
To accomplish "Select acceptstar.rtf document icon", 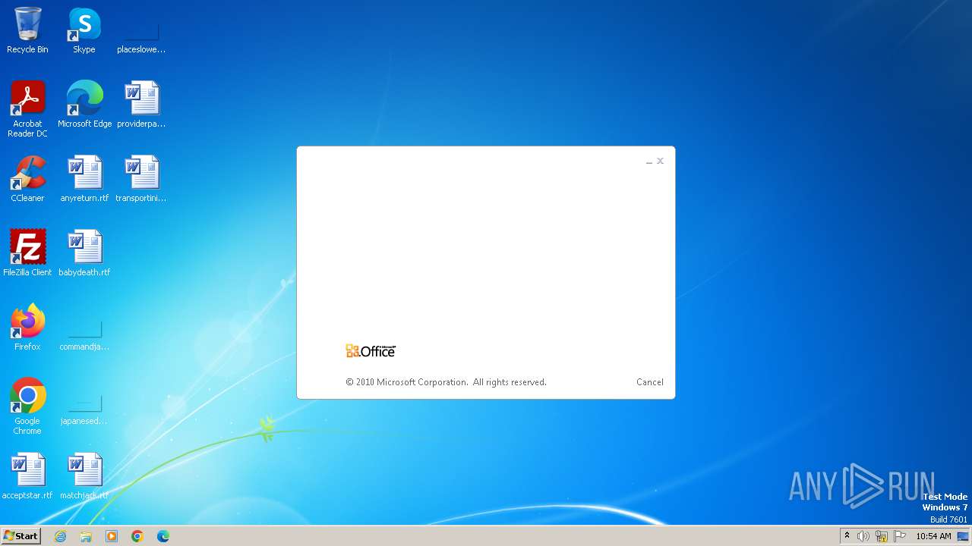I will pos(27,476).
